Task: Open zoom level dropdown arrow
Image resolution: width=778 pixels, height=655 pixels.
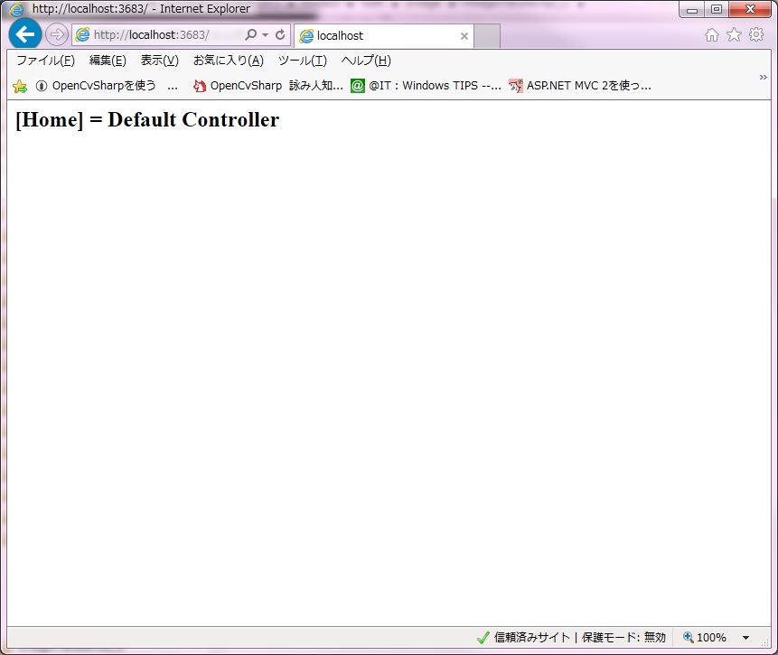Action: [x=745, y=638]
